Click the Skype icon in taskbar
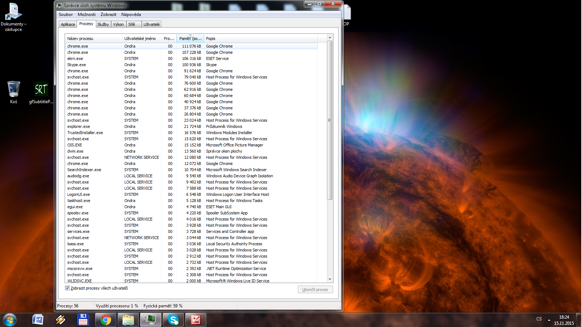This screenshot has height=327, width=582. click(x=173, y=320)
